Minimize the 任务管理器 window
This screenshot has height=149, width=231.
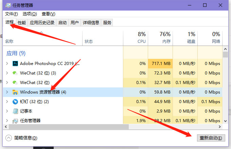[x=190, y=5]
